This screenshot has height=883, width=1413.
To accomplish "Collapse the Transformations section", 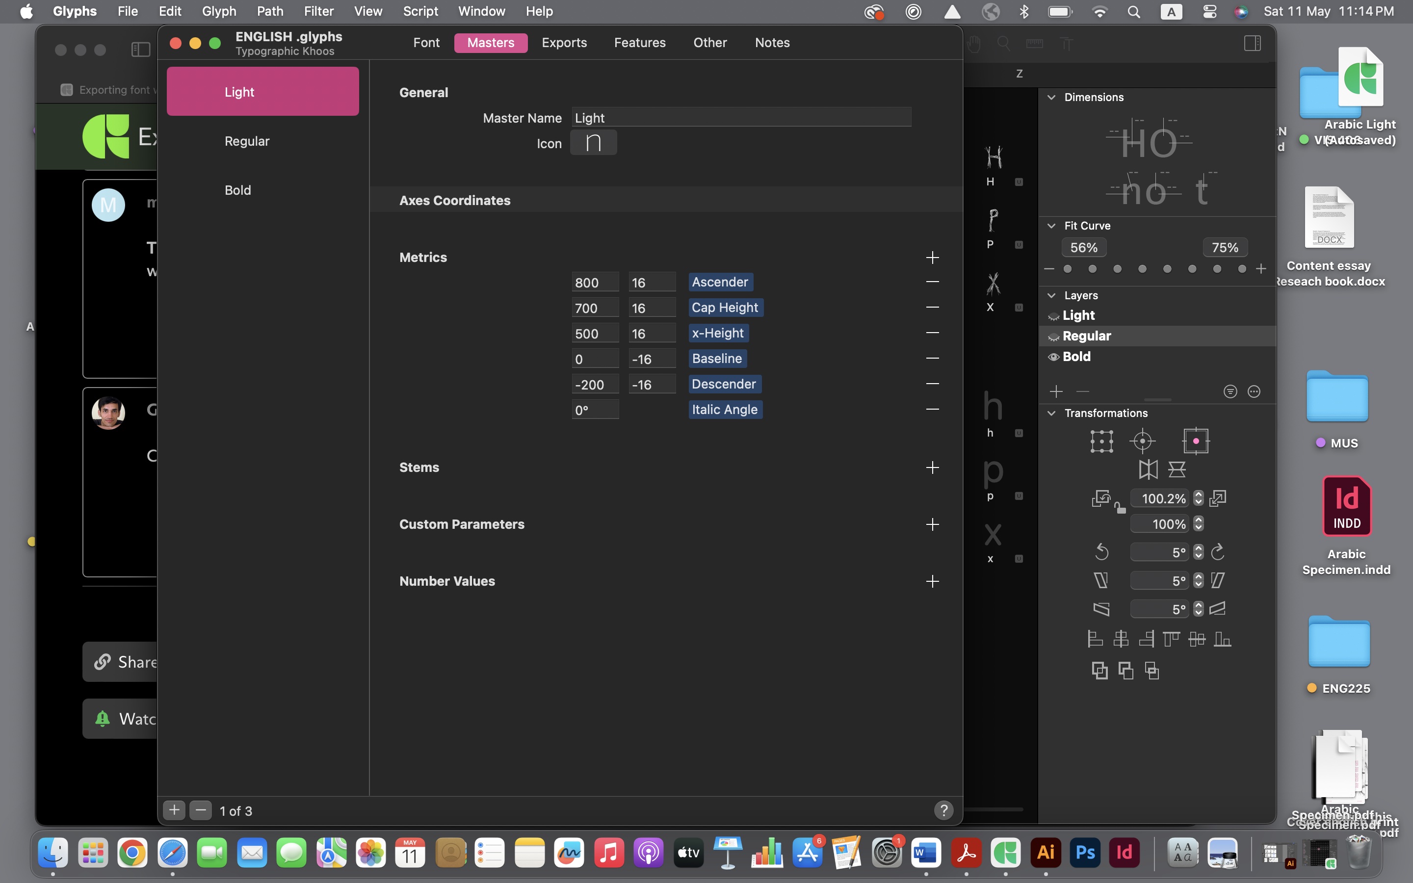I will pos(1051,413).
